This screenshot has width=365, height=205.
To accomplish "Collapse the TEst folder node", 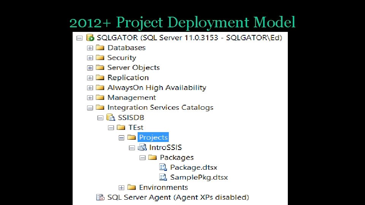I will [111, 128].
